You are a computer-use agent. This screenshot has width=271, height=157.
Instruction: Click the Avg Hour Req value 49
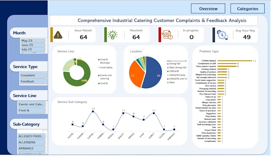click(x=247, y=37)
